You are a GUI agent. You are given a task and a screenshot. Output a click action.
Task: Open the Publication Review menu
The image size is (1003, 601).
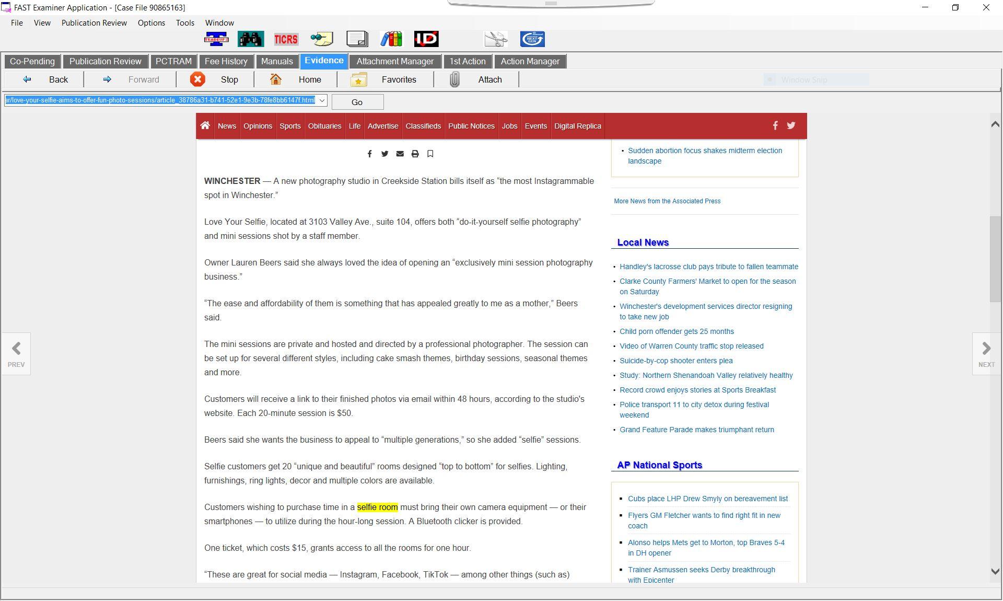pyautogui.click(x=94, y=23)
